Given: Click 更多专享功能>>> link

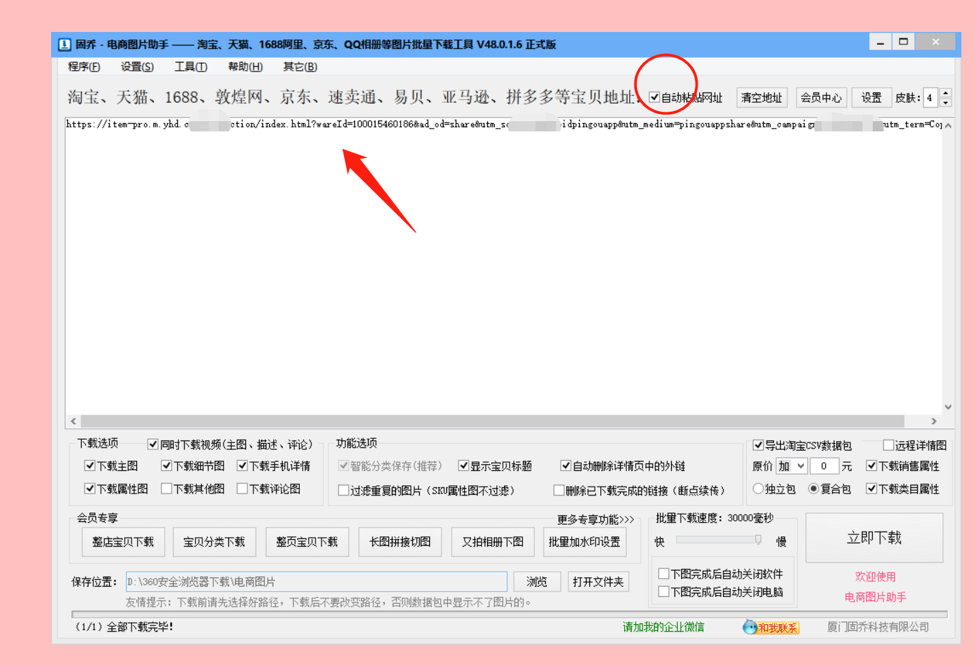Looking at the screenshot, I should (x=595, y=519).
